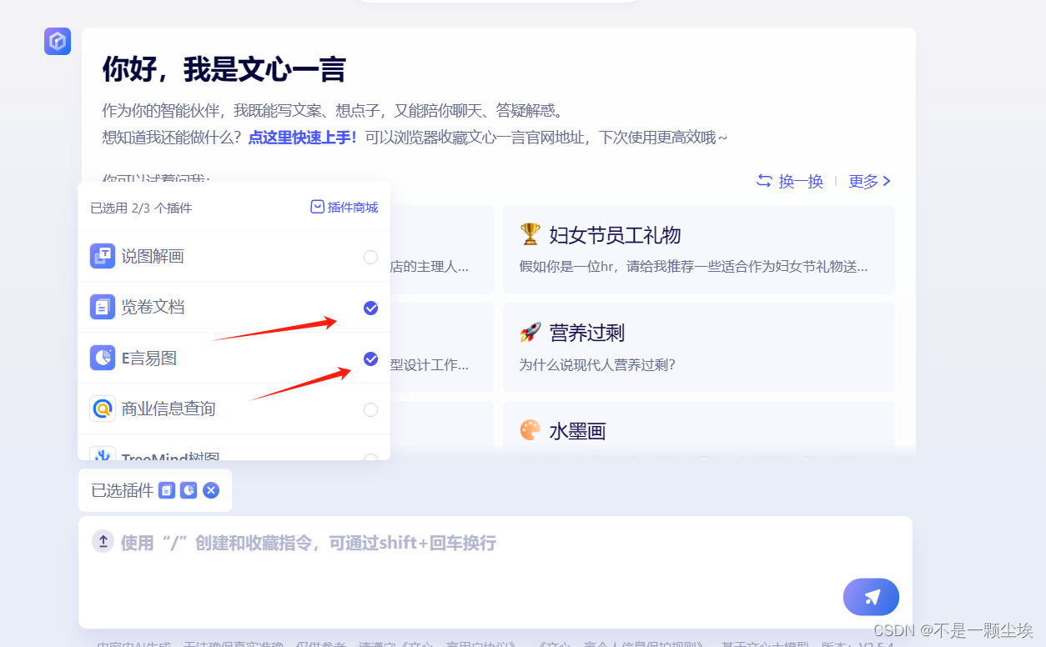1046x647 pixels.
Task: Select the 览卷文档 plugin name
Action: pos(153,307)
